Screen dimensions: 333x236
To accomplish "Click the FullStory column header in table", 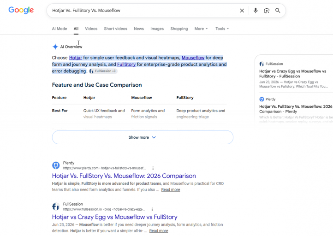I will click(x=185, y=98).
